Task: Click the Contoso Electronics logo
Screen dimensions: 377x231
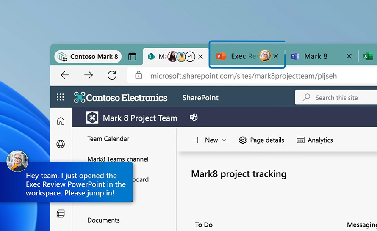Action: point(121,97)
